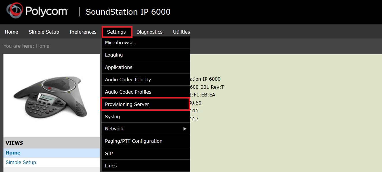
Task: Choose Syslog from the dropdown
Action: (146, 117)
